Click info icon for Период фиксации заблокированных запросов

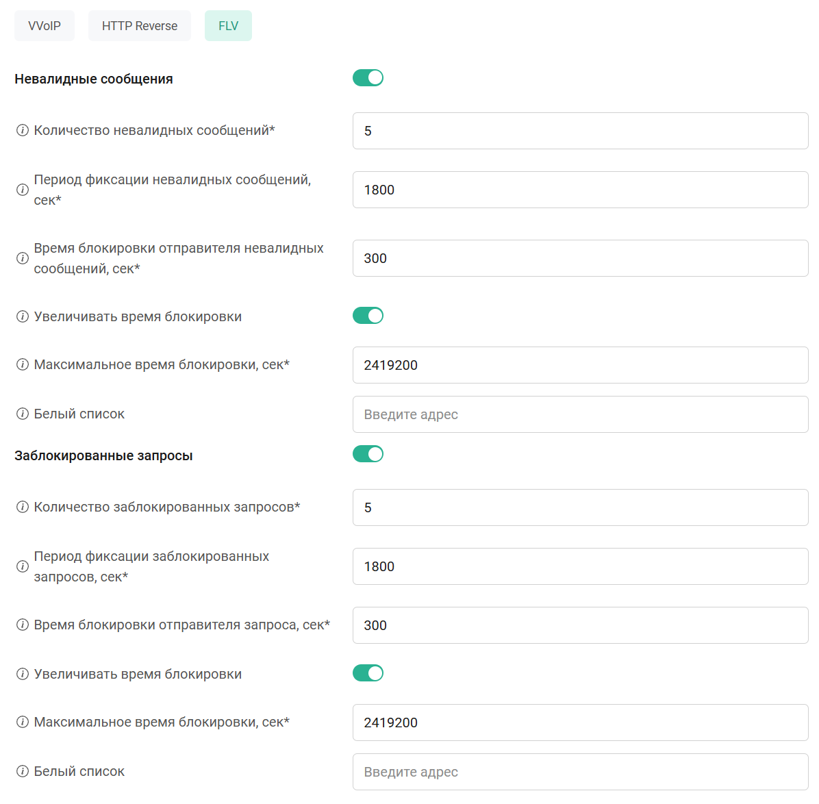pos(23,566)
